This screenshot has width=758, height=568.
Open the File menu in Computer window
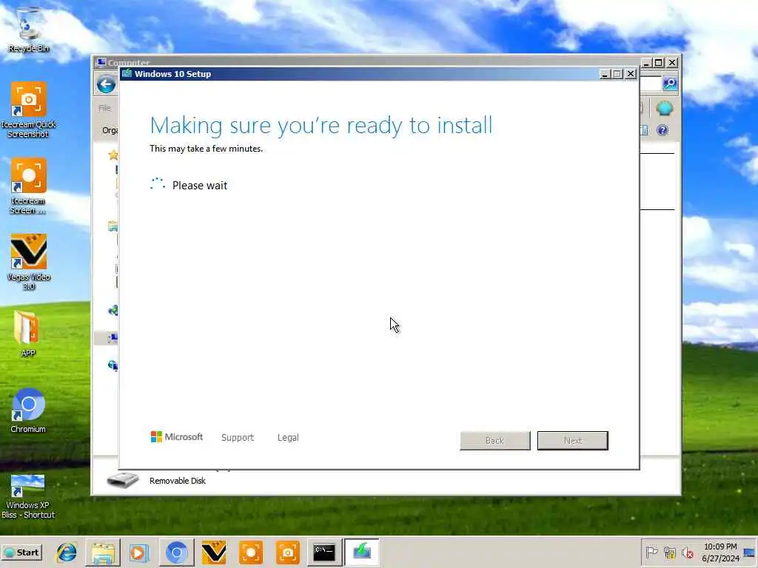(x=104, y=108)
